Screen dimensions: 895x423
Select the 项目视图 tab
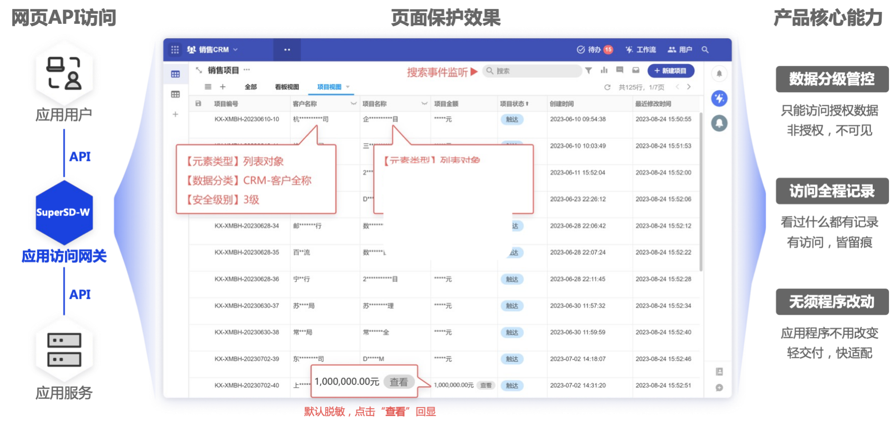tap(329, 87)
